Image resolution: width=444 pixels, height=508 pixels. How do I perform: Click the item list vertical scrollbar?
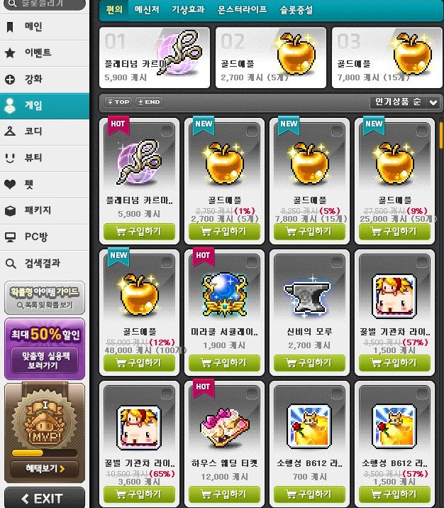pos(441,135)
